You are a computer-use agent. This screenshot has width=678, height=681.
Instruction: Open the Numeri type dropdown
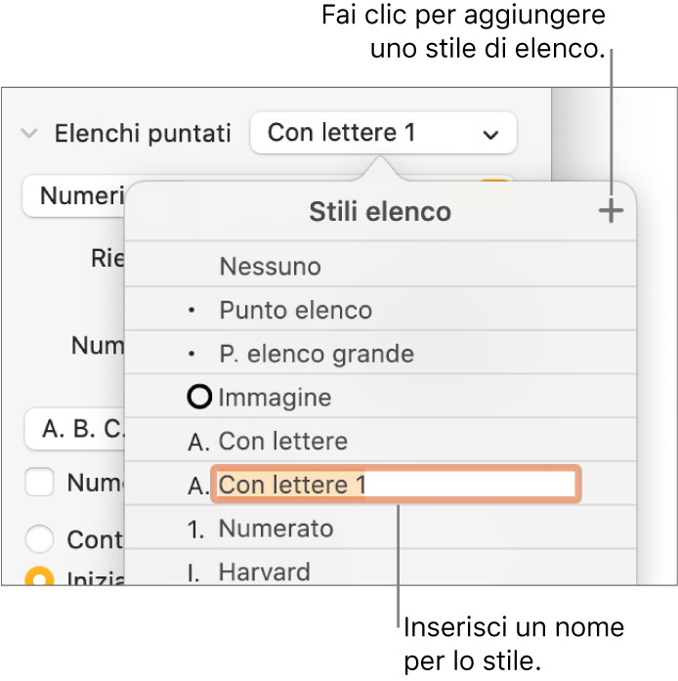(74, 195)
